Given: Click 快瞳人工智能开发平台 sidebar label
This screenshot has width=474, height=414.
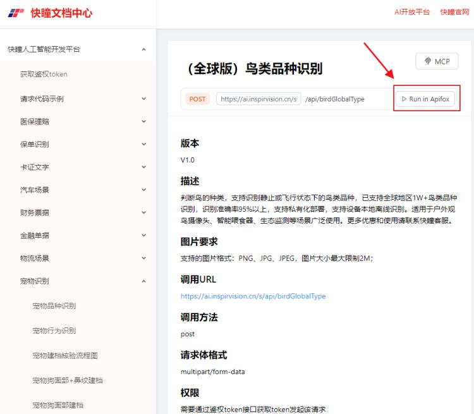Looking at the screenshot, I should [x=44, y=49].
